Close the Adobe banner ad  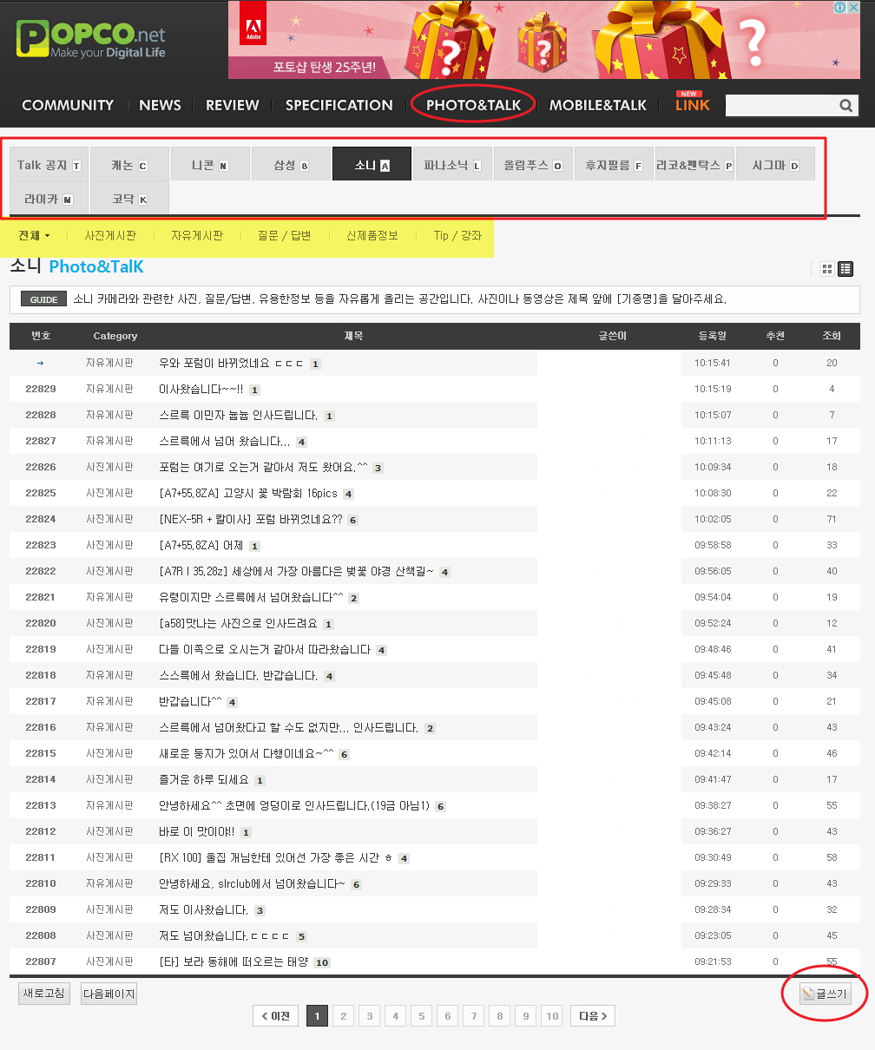coord(852,8)
